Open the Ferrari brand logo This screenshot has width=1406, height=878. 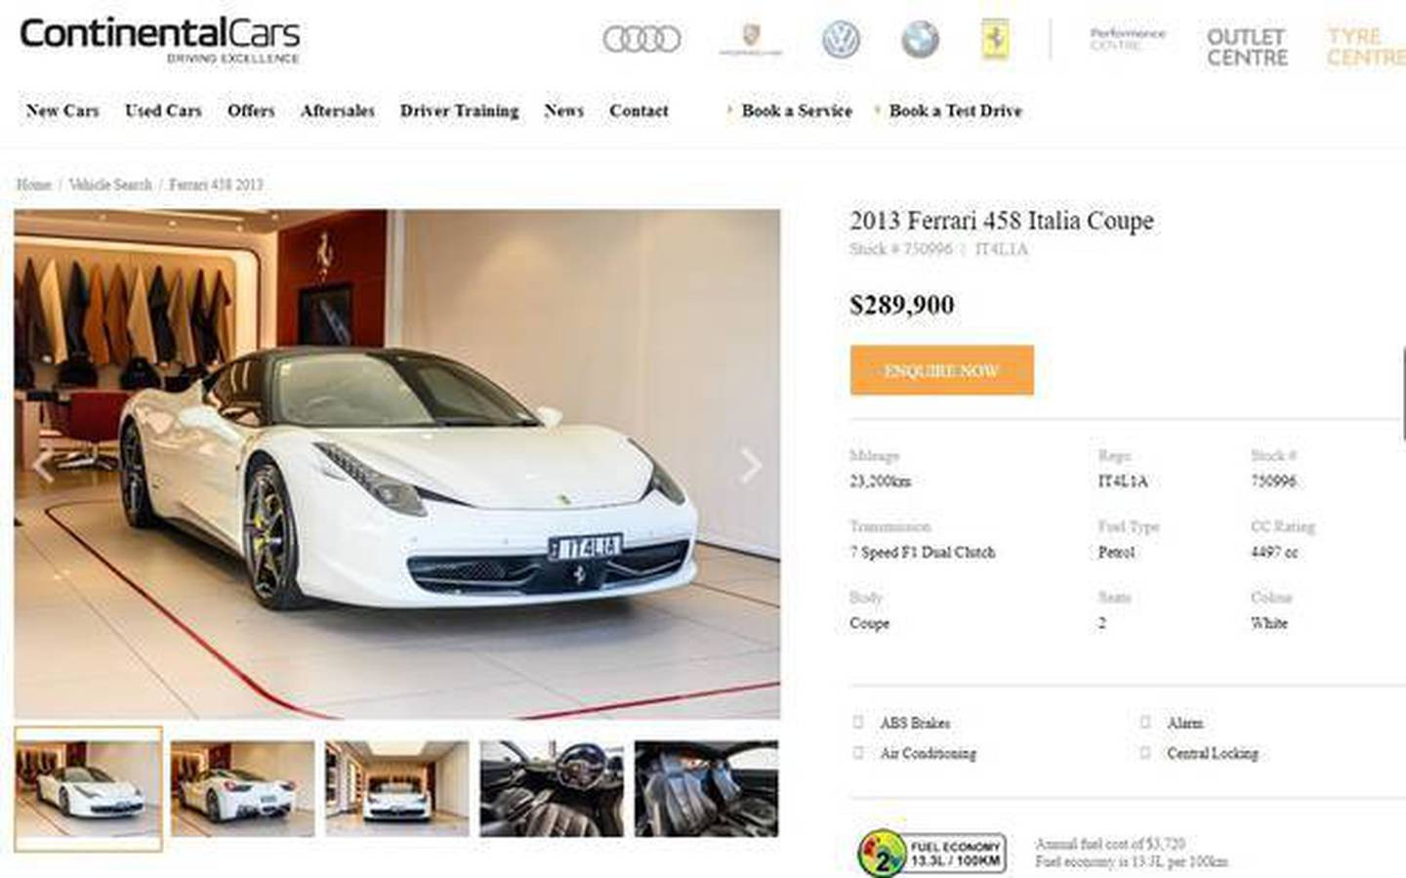pos(995,40)
